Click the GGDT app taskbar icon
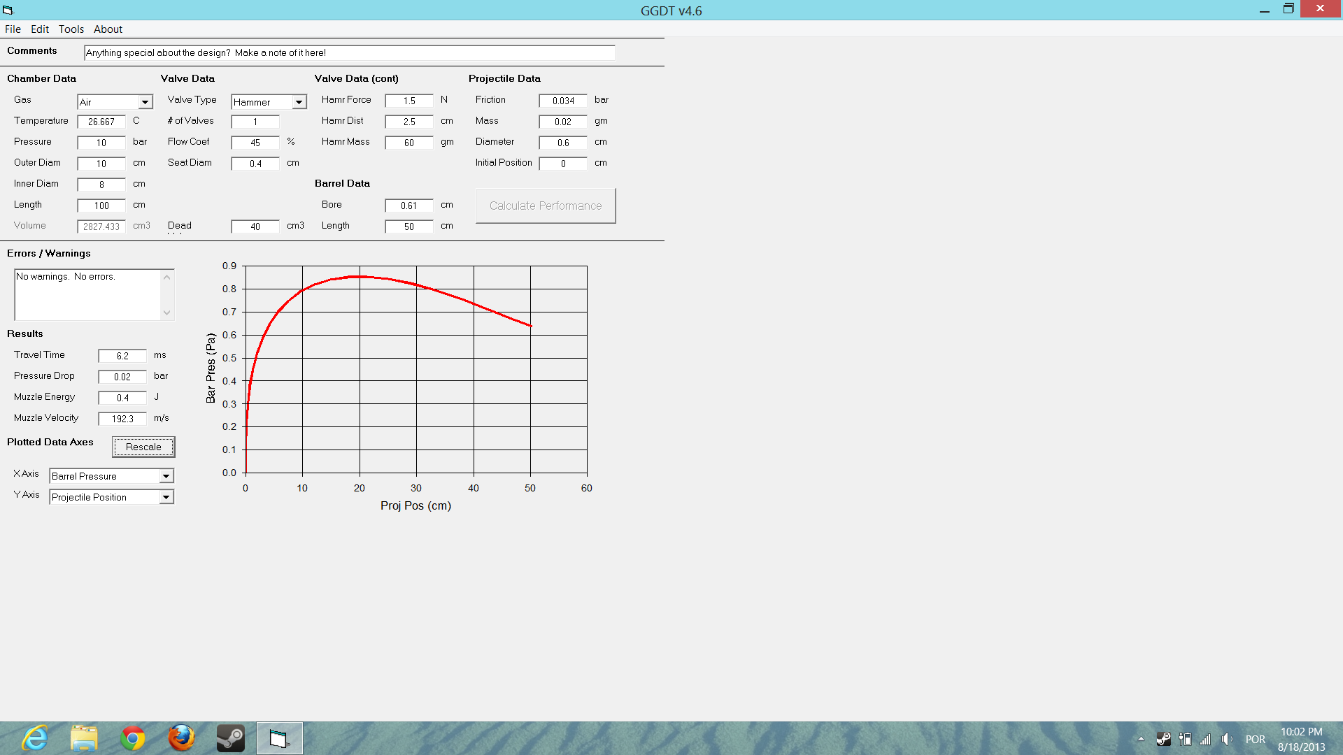 279,738
